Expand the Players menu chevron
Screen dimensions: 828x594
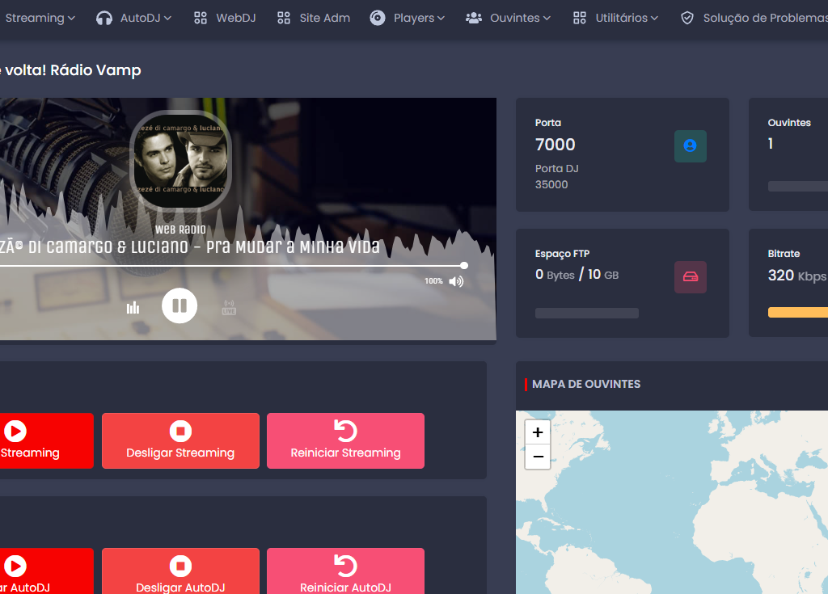[x=441, y=19]
